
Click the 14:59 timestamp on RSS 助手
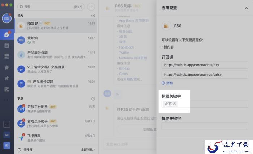point(91,24)
